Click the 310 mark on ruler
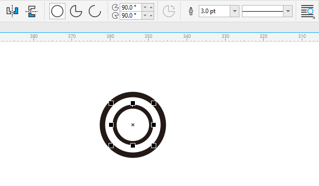The height and width of the screenshot is (186, 319). click(x=302, y=36)
